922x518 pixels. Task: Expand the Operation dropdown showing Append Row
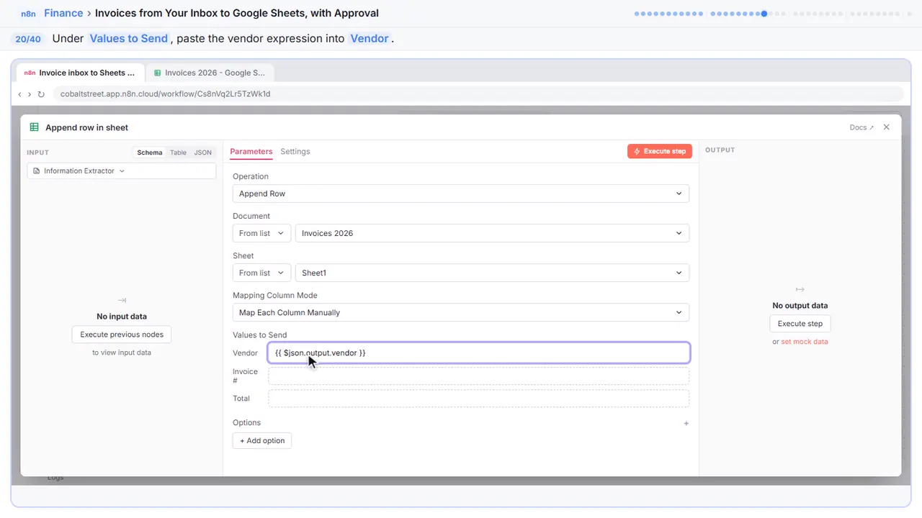(x=461, y=194)
